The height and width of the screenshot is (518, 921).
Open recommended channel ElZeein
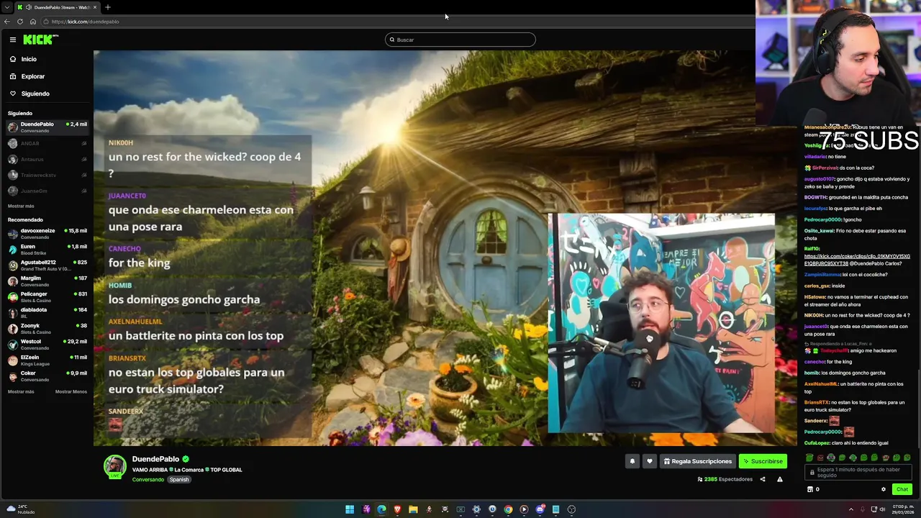click(x=47, y=360)
